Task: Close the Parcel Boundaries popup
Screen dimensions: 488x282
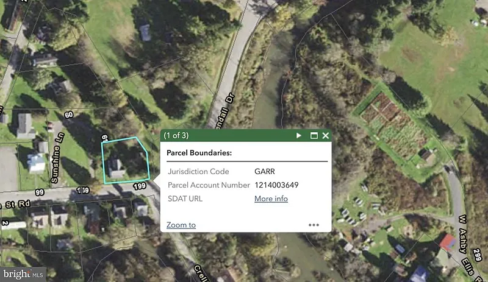Action: [x=326, y=135]
